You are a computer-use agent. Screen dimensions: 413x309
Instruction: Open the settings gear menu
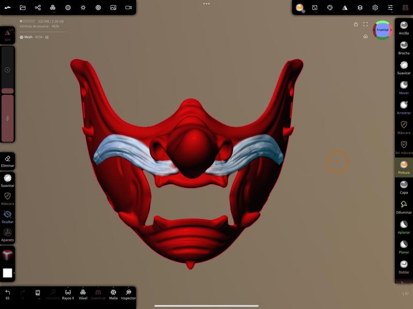[375, 8]
